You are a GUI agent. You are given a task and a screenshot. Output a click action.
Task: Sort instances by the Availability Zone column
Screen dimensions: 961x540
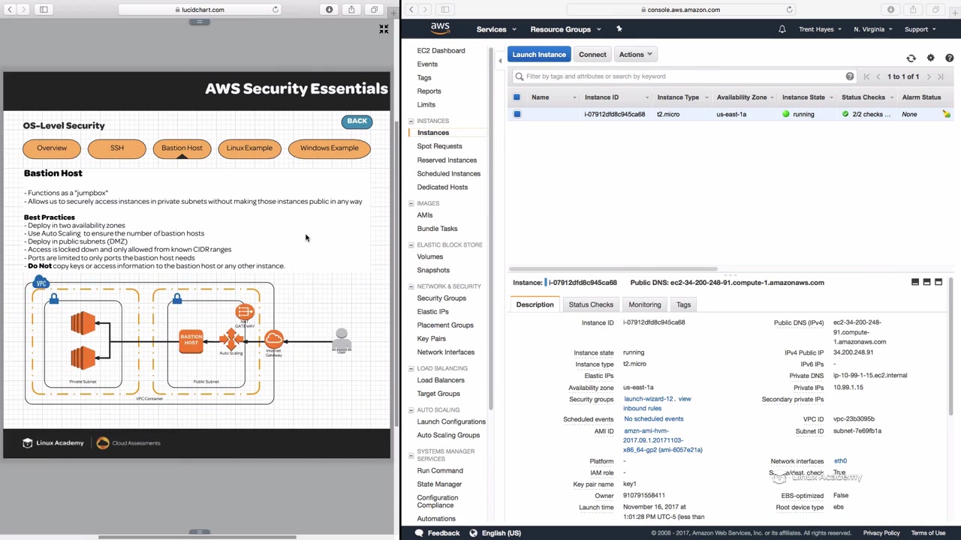click(x=742, y=97)
